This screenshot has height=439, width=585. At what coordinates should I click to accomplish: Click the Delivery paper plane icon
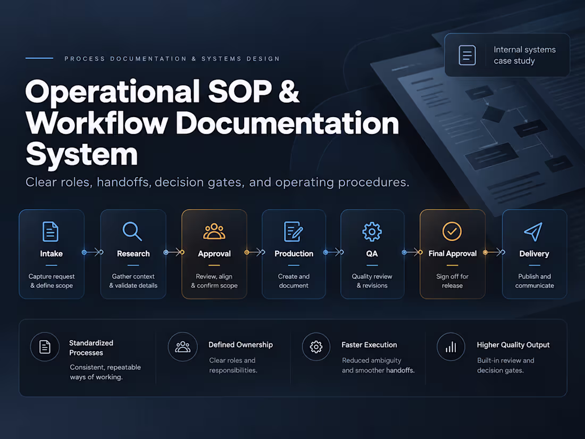pos(533,232)
